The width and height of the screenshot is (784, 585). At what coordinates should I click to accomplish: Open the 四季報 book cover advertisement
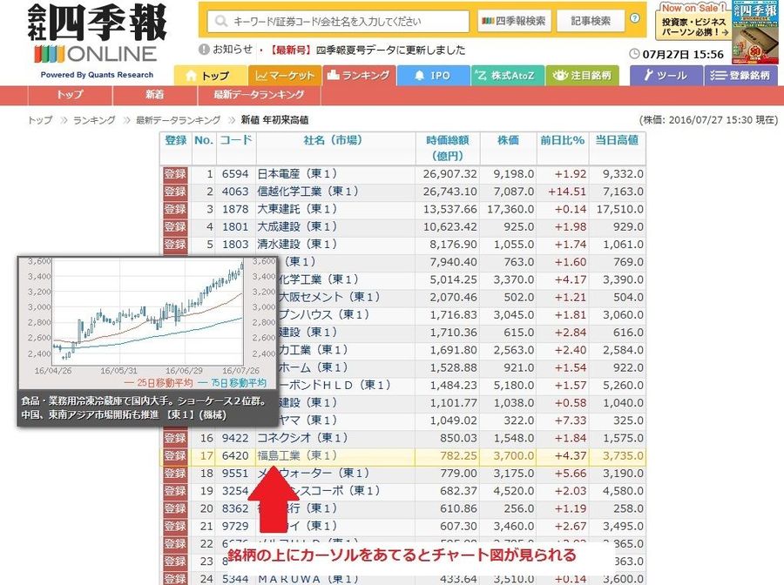tap(755, 32)
